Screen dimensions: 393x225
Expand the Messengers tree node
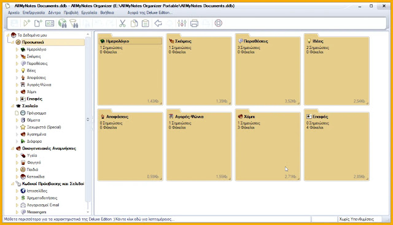[17, 212]
